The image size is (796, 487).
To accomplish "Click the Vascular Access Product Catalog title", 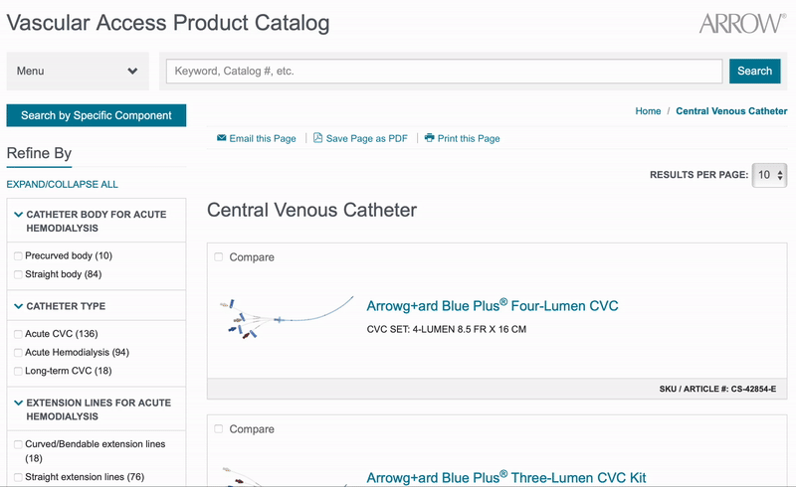I will 168,23.
